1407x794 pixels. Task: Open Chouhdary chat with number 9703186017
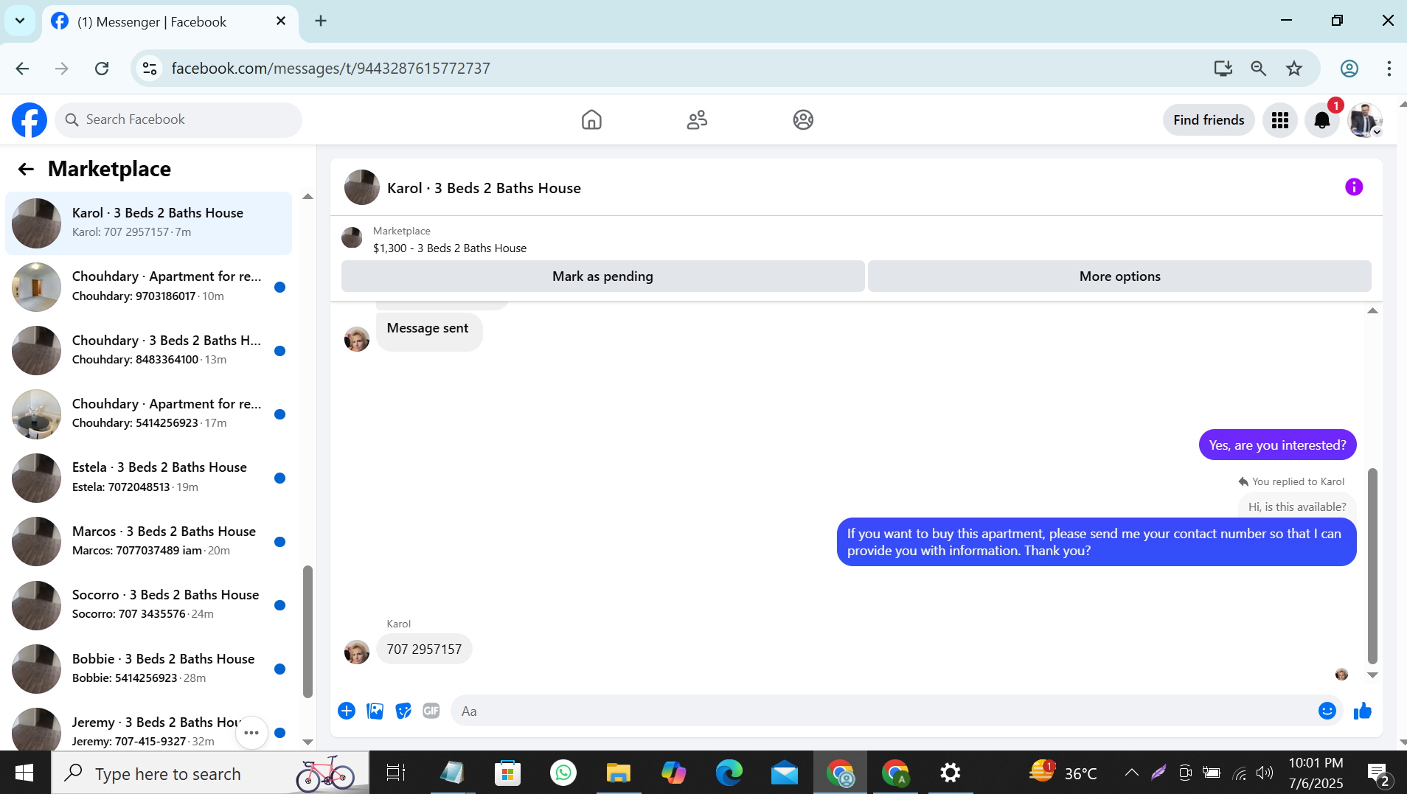148,286
